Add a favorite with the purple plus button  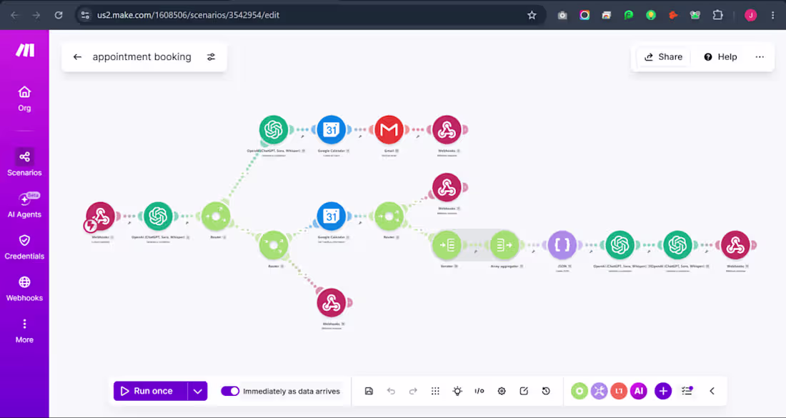coord(663,391)
